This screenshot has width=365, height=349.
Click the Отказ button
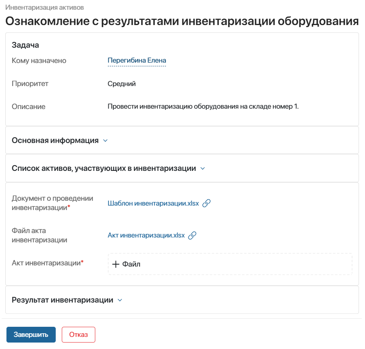[x=78, y=334]
